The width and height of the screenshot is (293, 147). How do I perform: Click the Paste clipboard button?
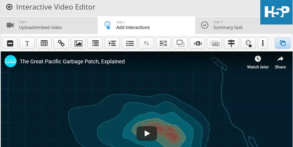(x=283, y=43)
